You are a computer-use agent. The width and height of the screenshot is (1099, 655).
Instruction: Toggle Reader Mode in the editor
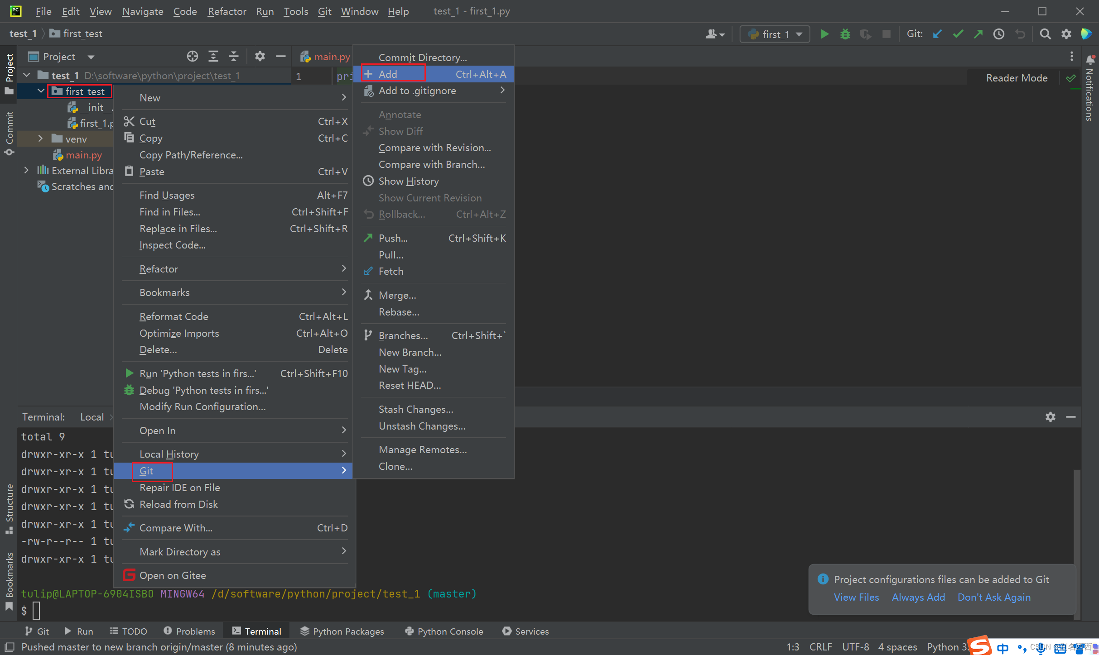coord(1017,78)
